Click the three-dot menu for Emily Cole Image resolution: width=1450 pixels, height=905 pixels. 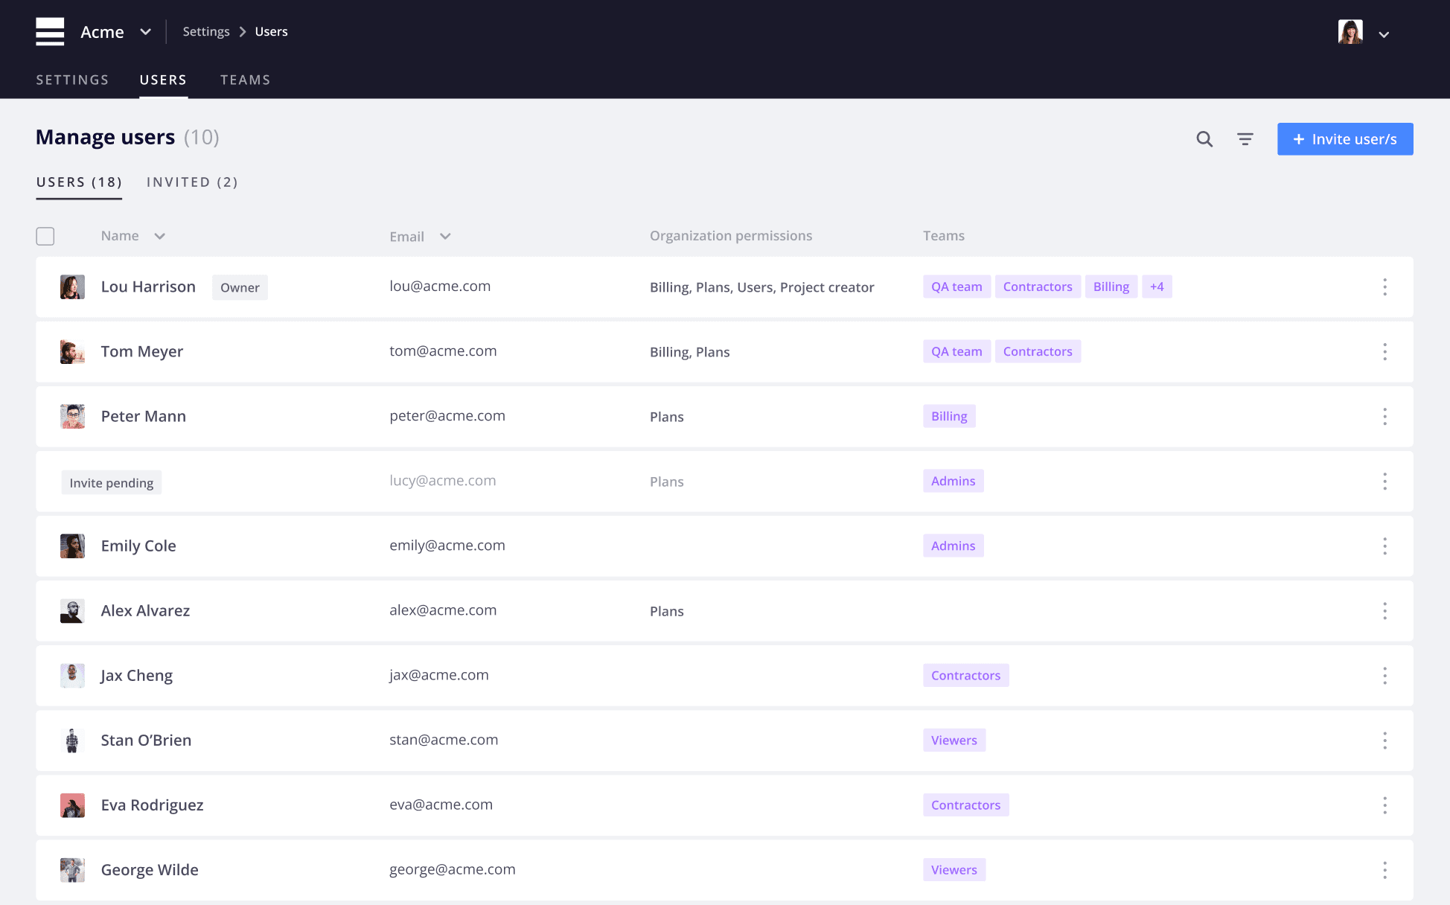(1384, 544)
